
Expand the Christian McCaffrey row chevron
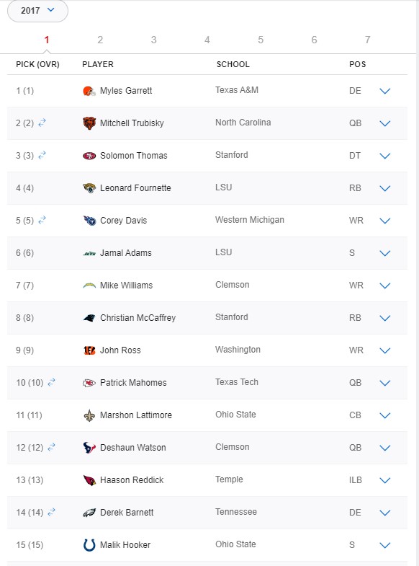pos(385,318)
